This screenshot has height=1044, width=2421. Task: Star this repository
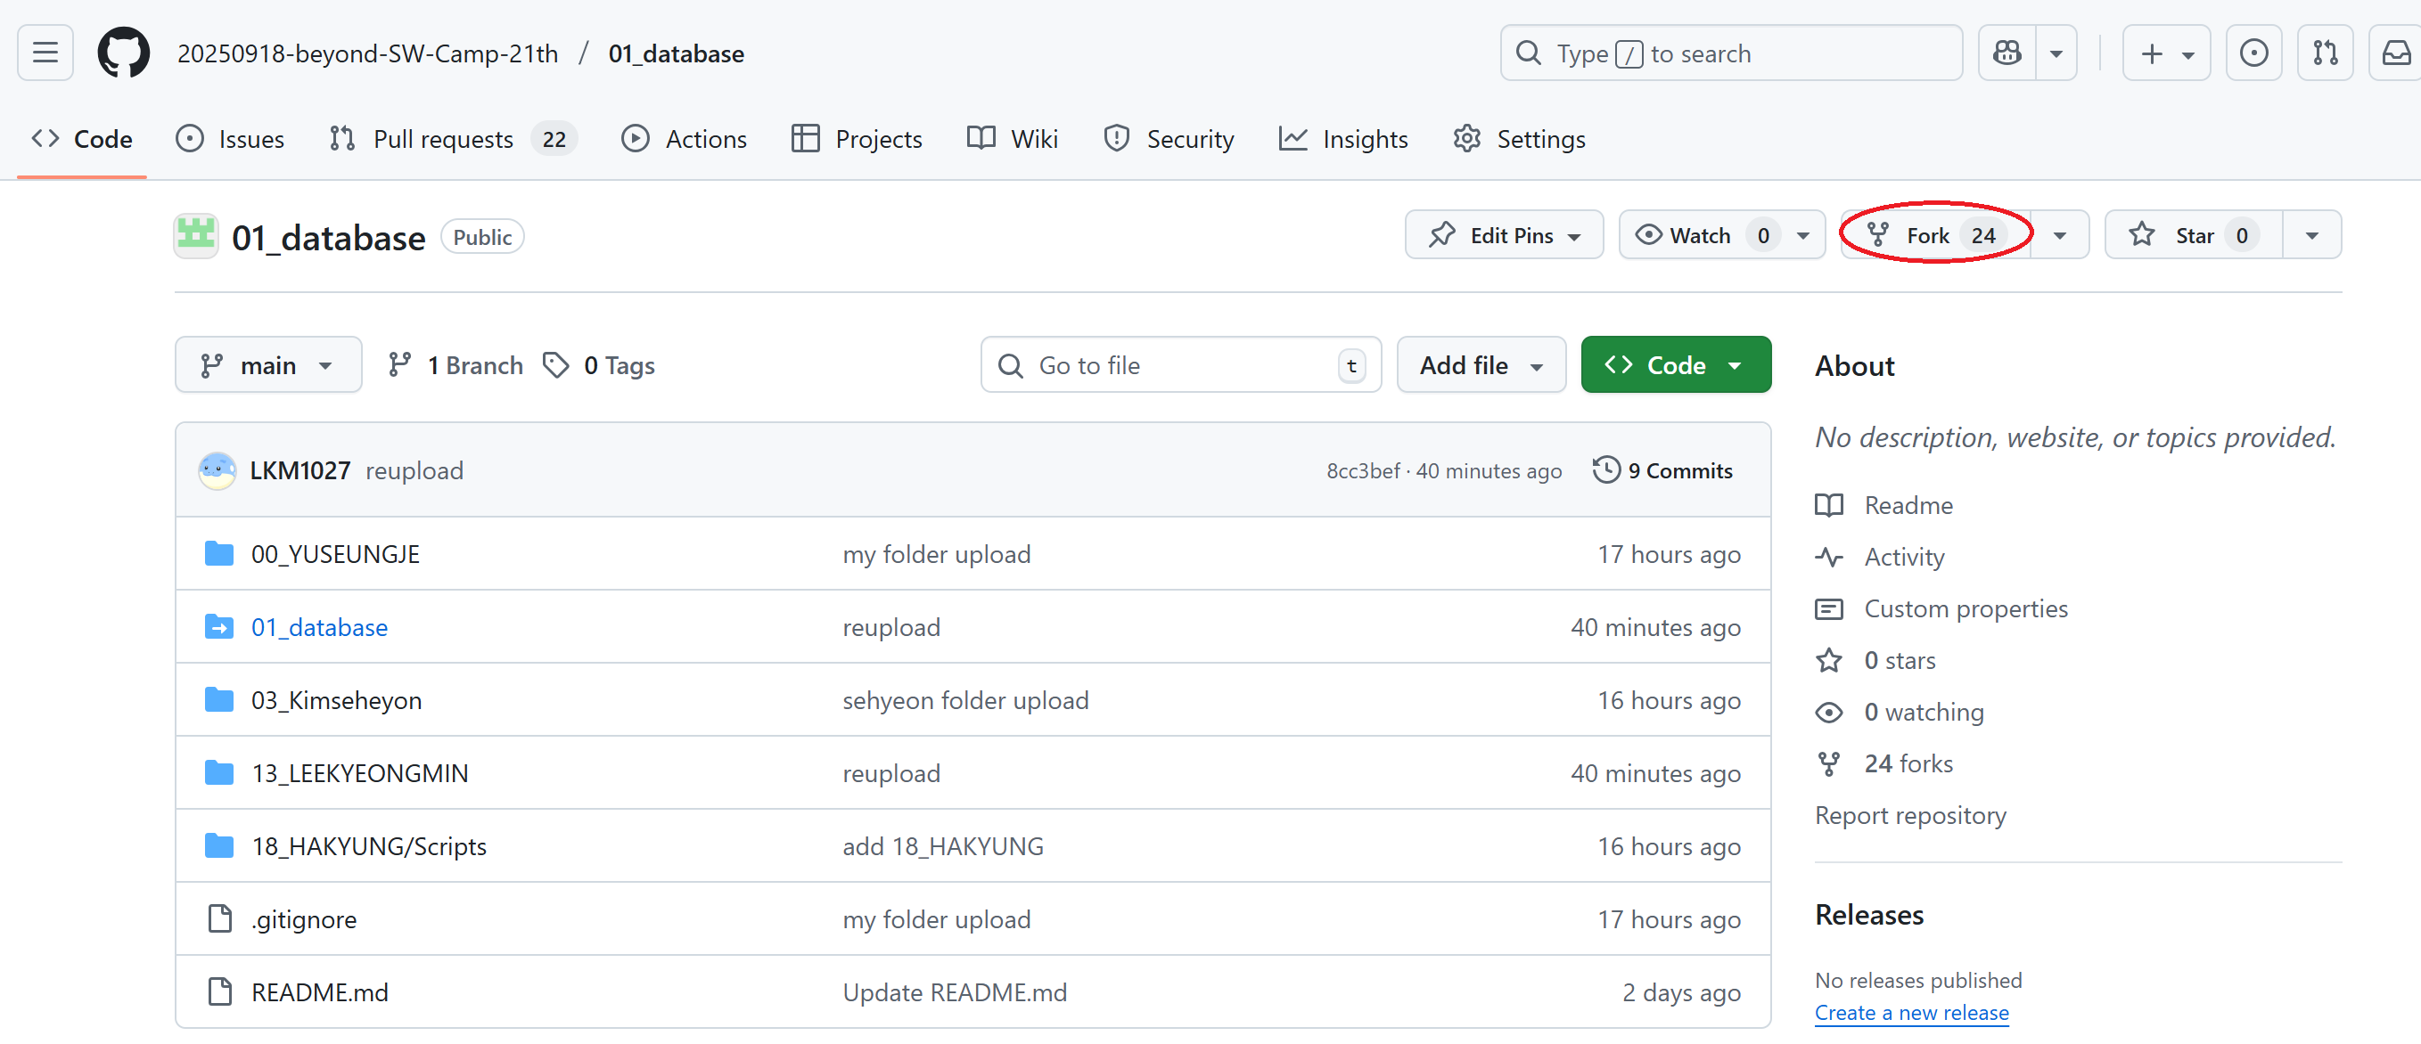(x=2193, y=234)
